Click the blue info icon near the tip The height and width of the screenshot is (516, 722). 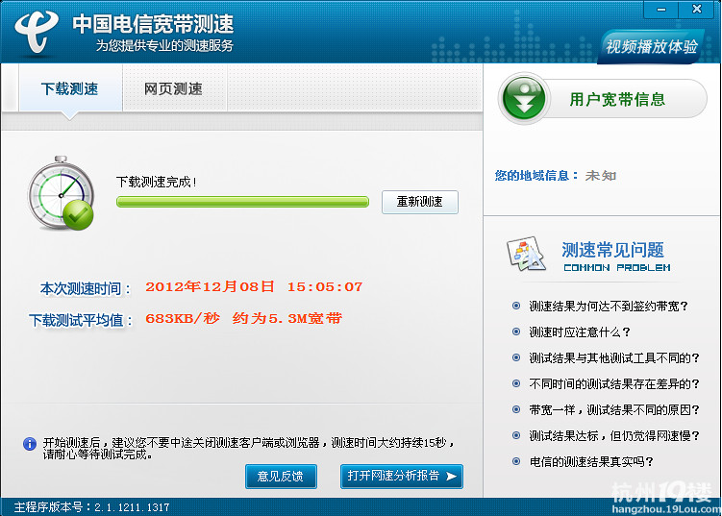(x=30, y=444)
